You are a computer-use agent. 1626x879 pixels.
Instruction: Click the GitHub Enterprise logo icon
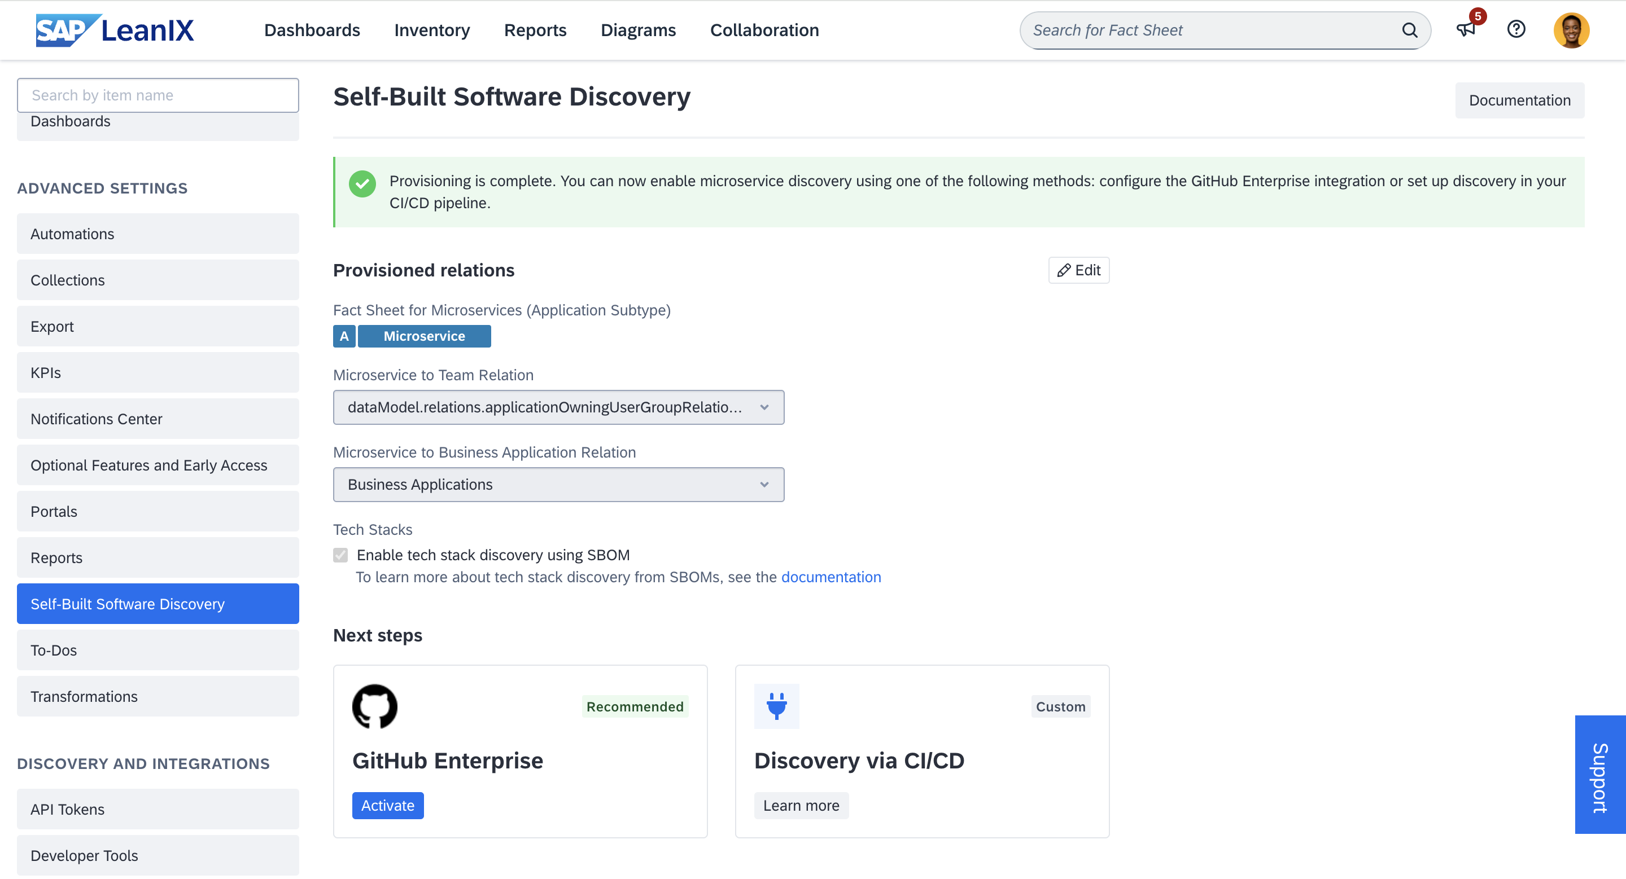pos(375,706)
